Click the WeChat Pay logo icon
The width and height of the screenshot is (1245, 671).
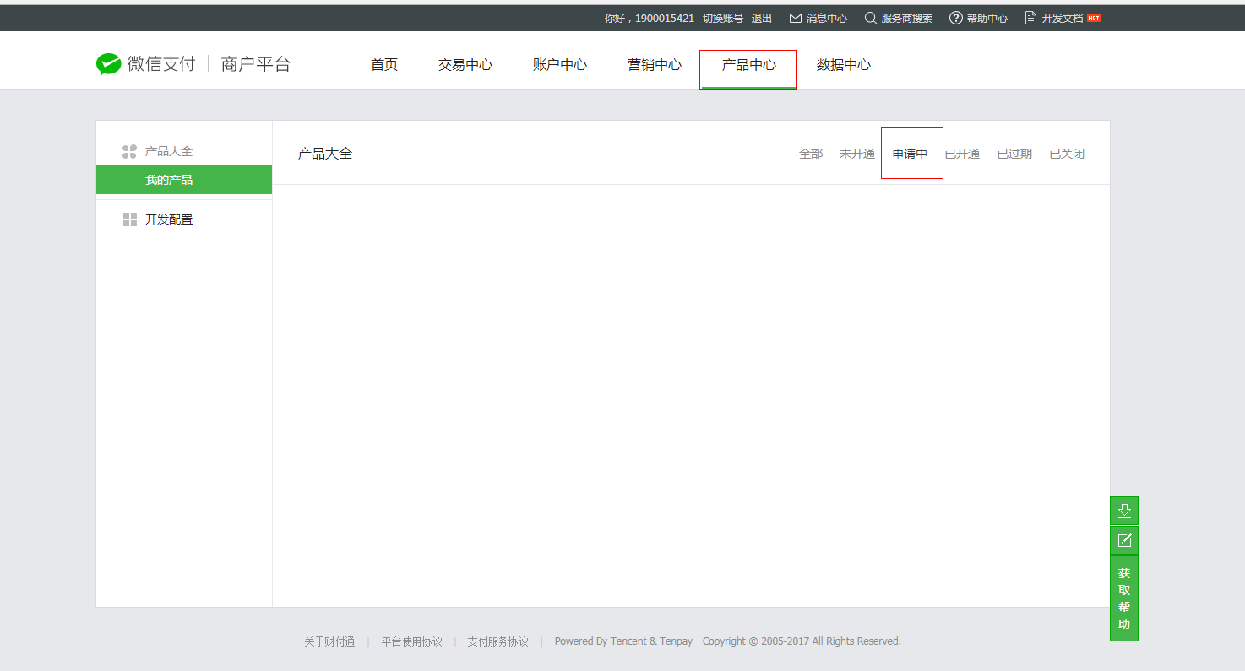click(x=108, y=64)
